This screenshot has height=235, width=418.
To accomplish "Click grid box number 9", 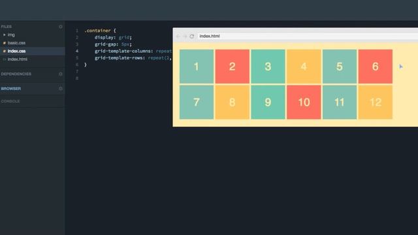I will pos(268,102).
